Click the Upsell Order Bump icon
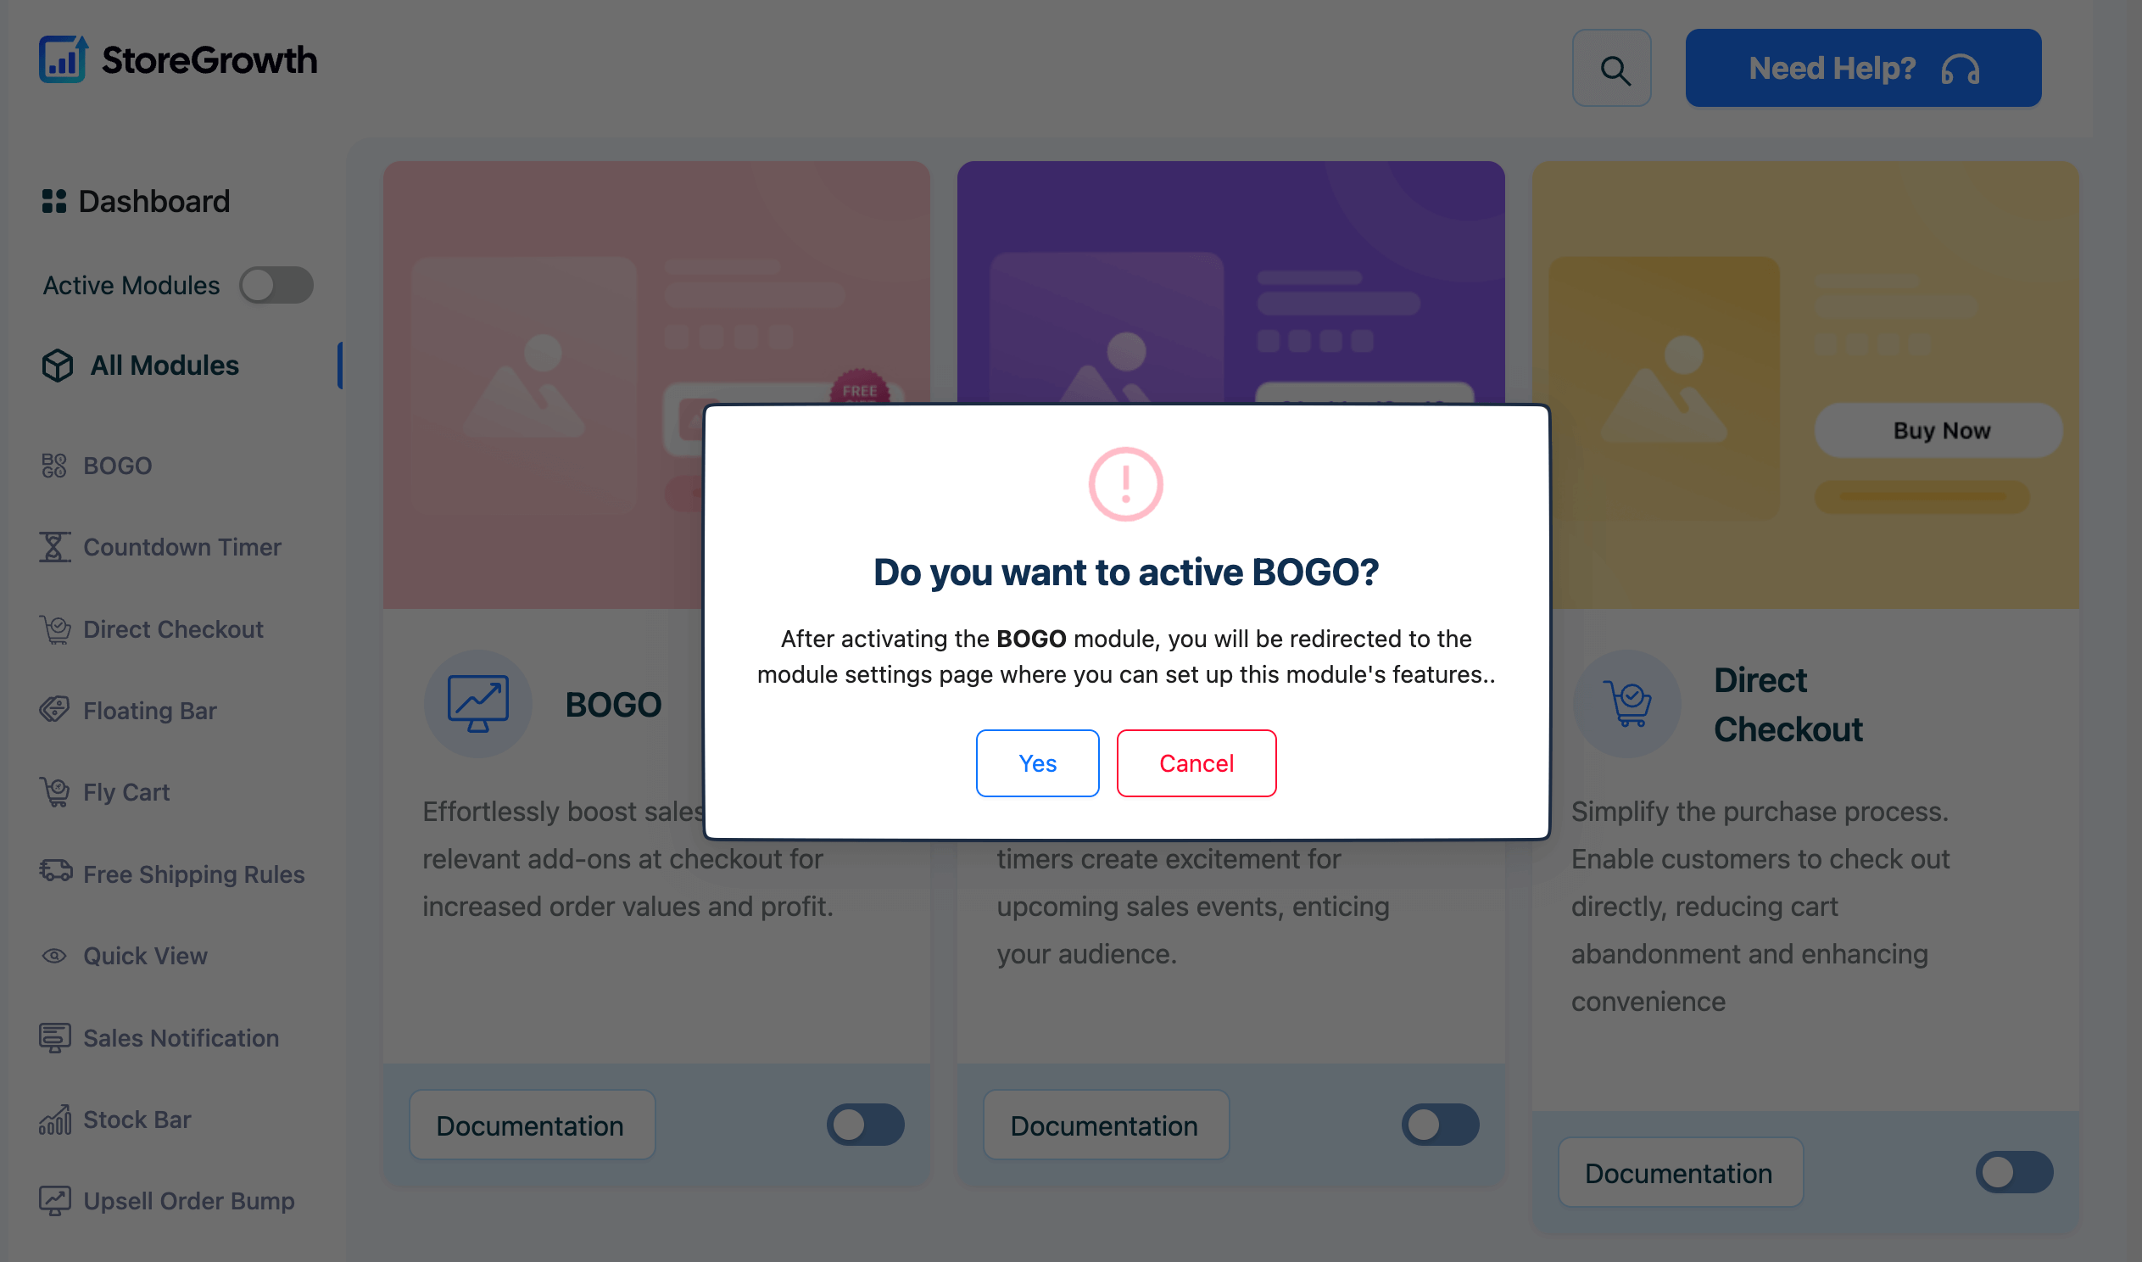2142x1262 pixels. [54, 1200]
